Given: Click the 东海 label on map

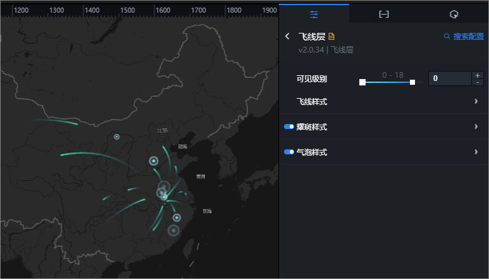Looking at the screenshot, I should (x=207, y=211).
